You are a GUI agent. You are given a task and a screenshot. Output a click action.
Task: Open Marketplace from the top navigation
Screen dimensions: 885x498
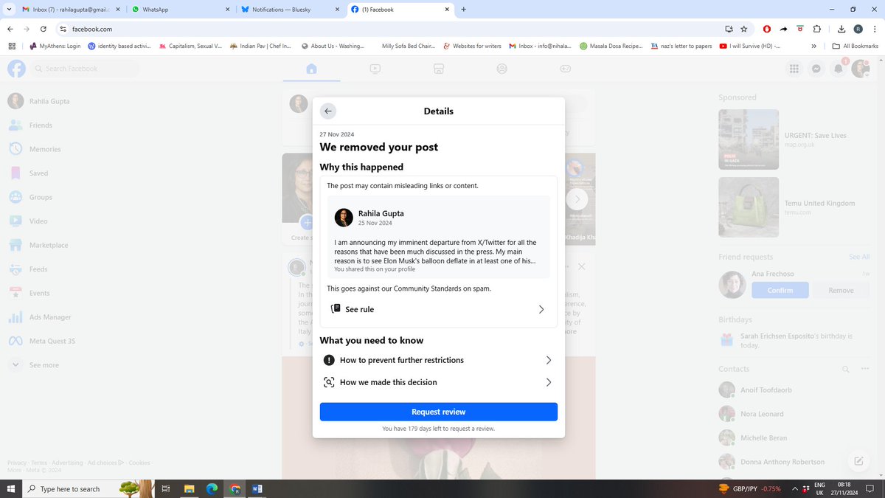(439, 69)
